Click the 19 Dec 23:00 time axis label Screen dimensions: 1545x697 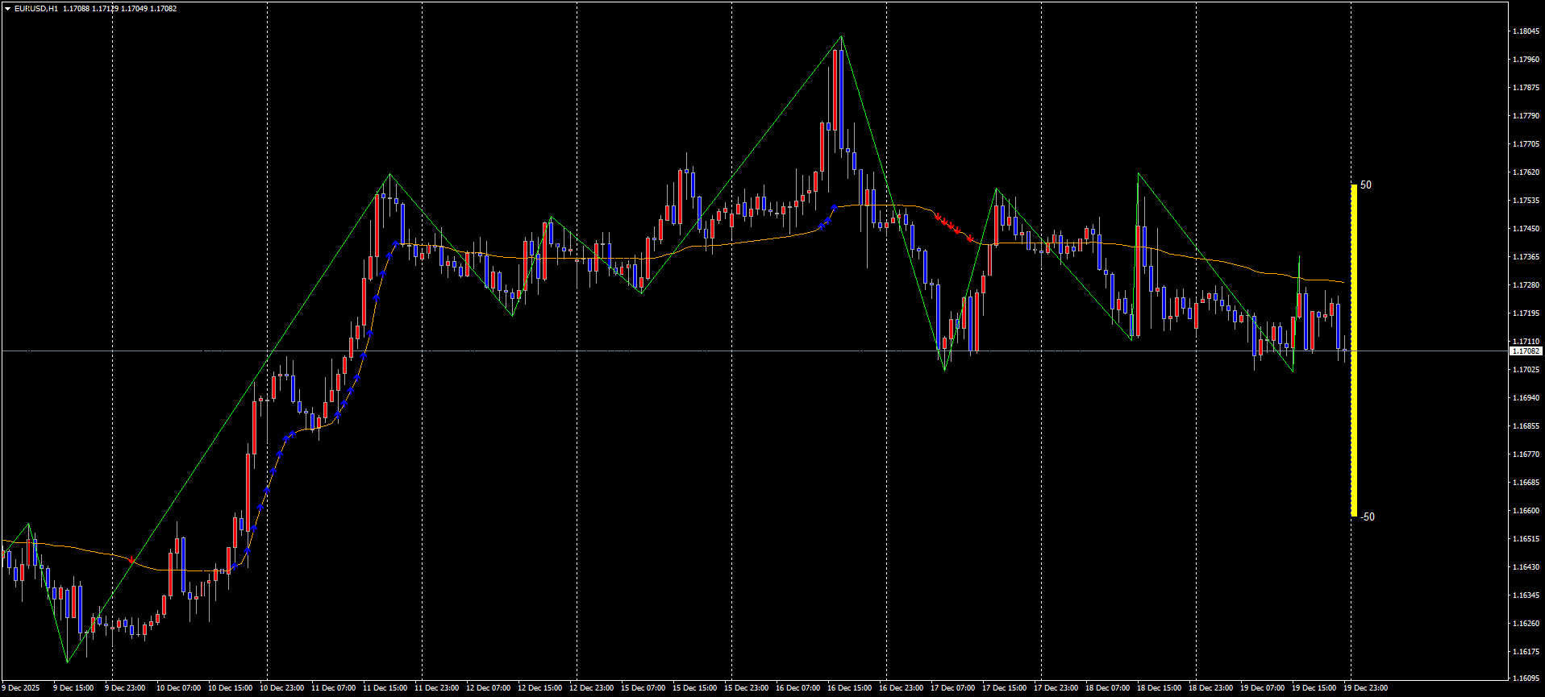point(1365,688)
